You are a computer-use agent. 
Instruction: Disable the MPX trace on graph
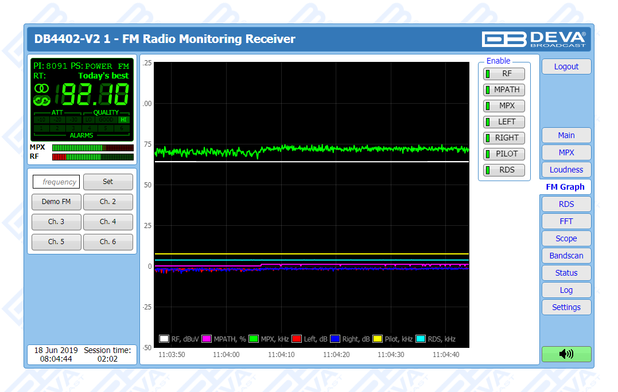pos(504,106)
